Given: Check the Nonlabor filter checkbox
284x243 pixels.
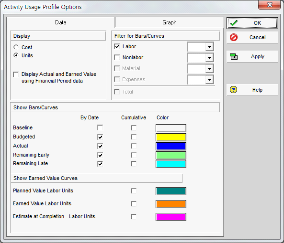Looking at the screenshot, I should pos(117,57).
